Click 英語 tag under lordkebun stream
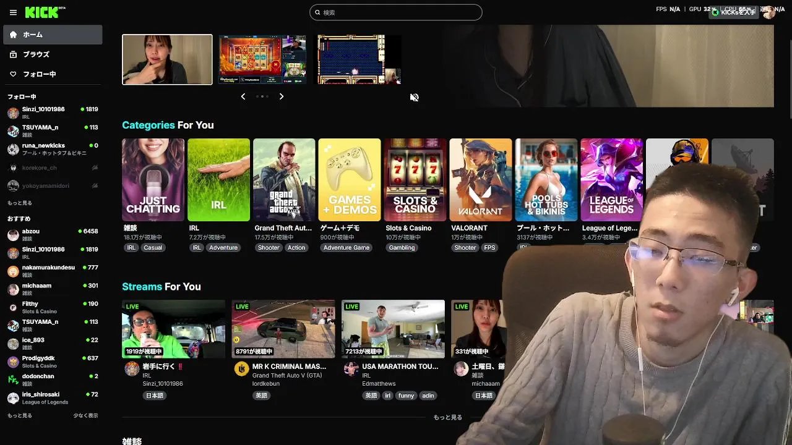The image size is (792, 445). point(261,396)
